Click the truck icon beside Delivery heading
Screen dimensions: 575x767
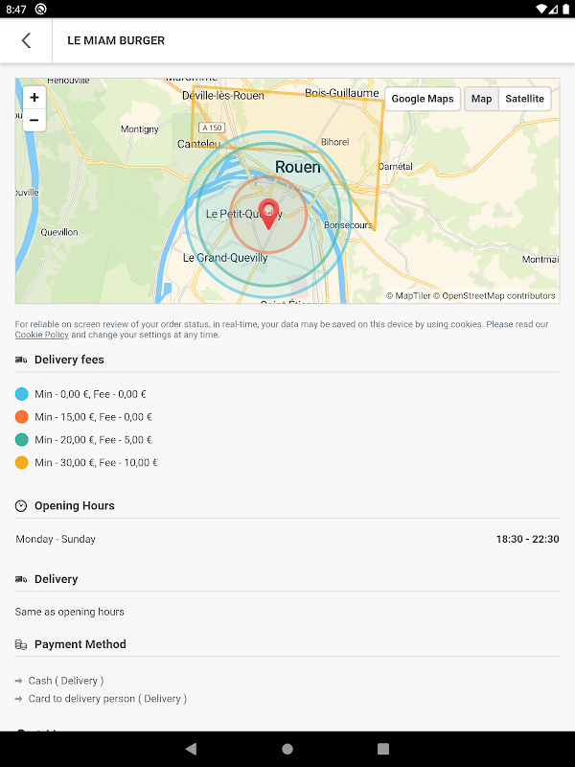(21, 579)
